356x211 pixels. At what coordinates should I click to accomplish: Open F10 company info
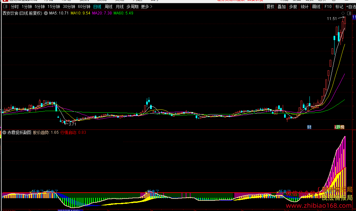click(x=328, y=7)
